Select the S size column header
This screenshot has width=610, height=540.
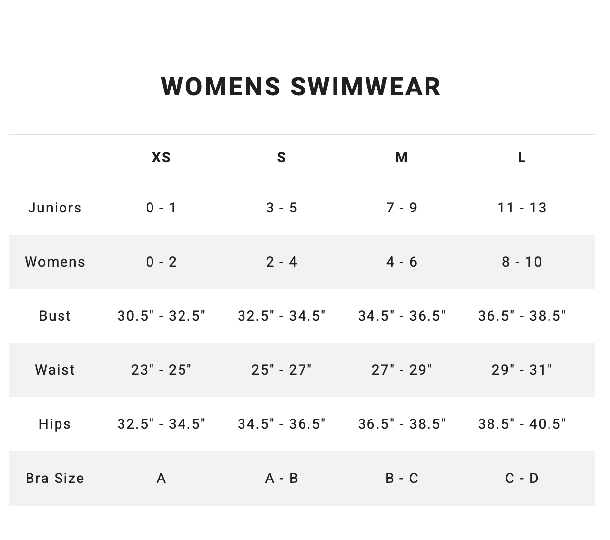281,157
